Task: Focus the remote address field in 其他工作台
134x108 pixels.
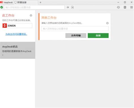Action: click(x=75, y=29)
